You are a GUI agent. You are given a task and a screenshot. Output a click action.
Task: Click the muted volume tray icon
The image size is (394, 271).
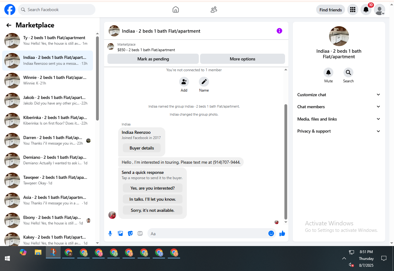(x=351, y=265)
